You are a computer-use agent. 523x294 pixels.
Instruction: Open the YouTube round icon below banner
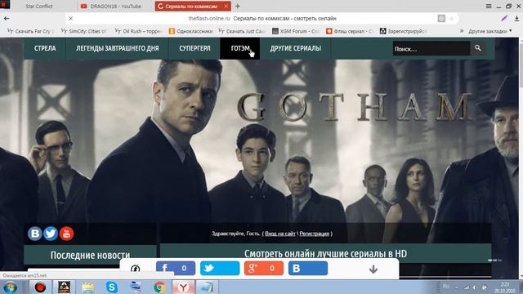click(x=66, y=234)
